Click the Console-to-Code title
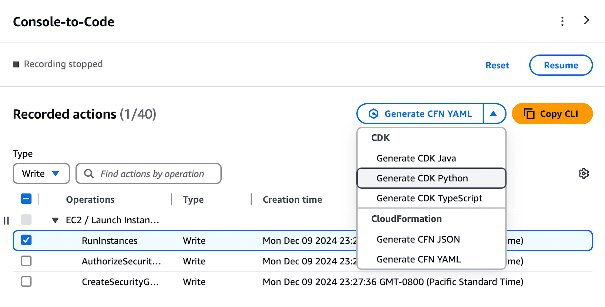Viewport: 605px width, 307px height. [64, 22]
